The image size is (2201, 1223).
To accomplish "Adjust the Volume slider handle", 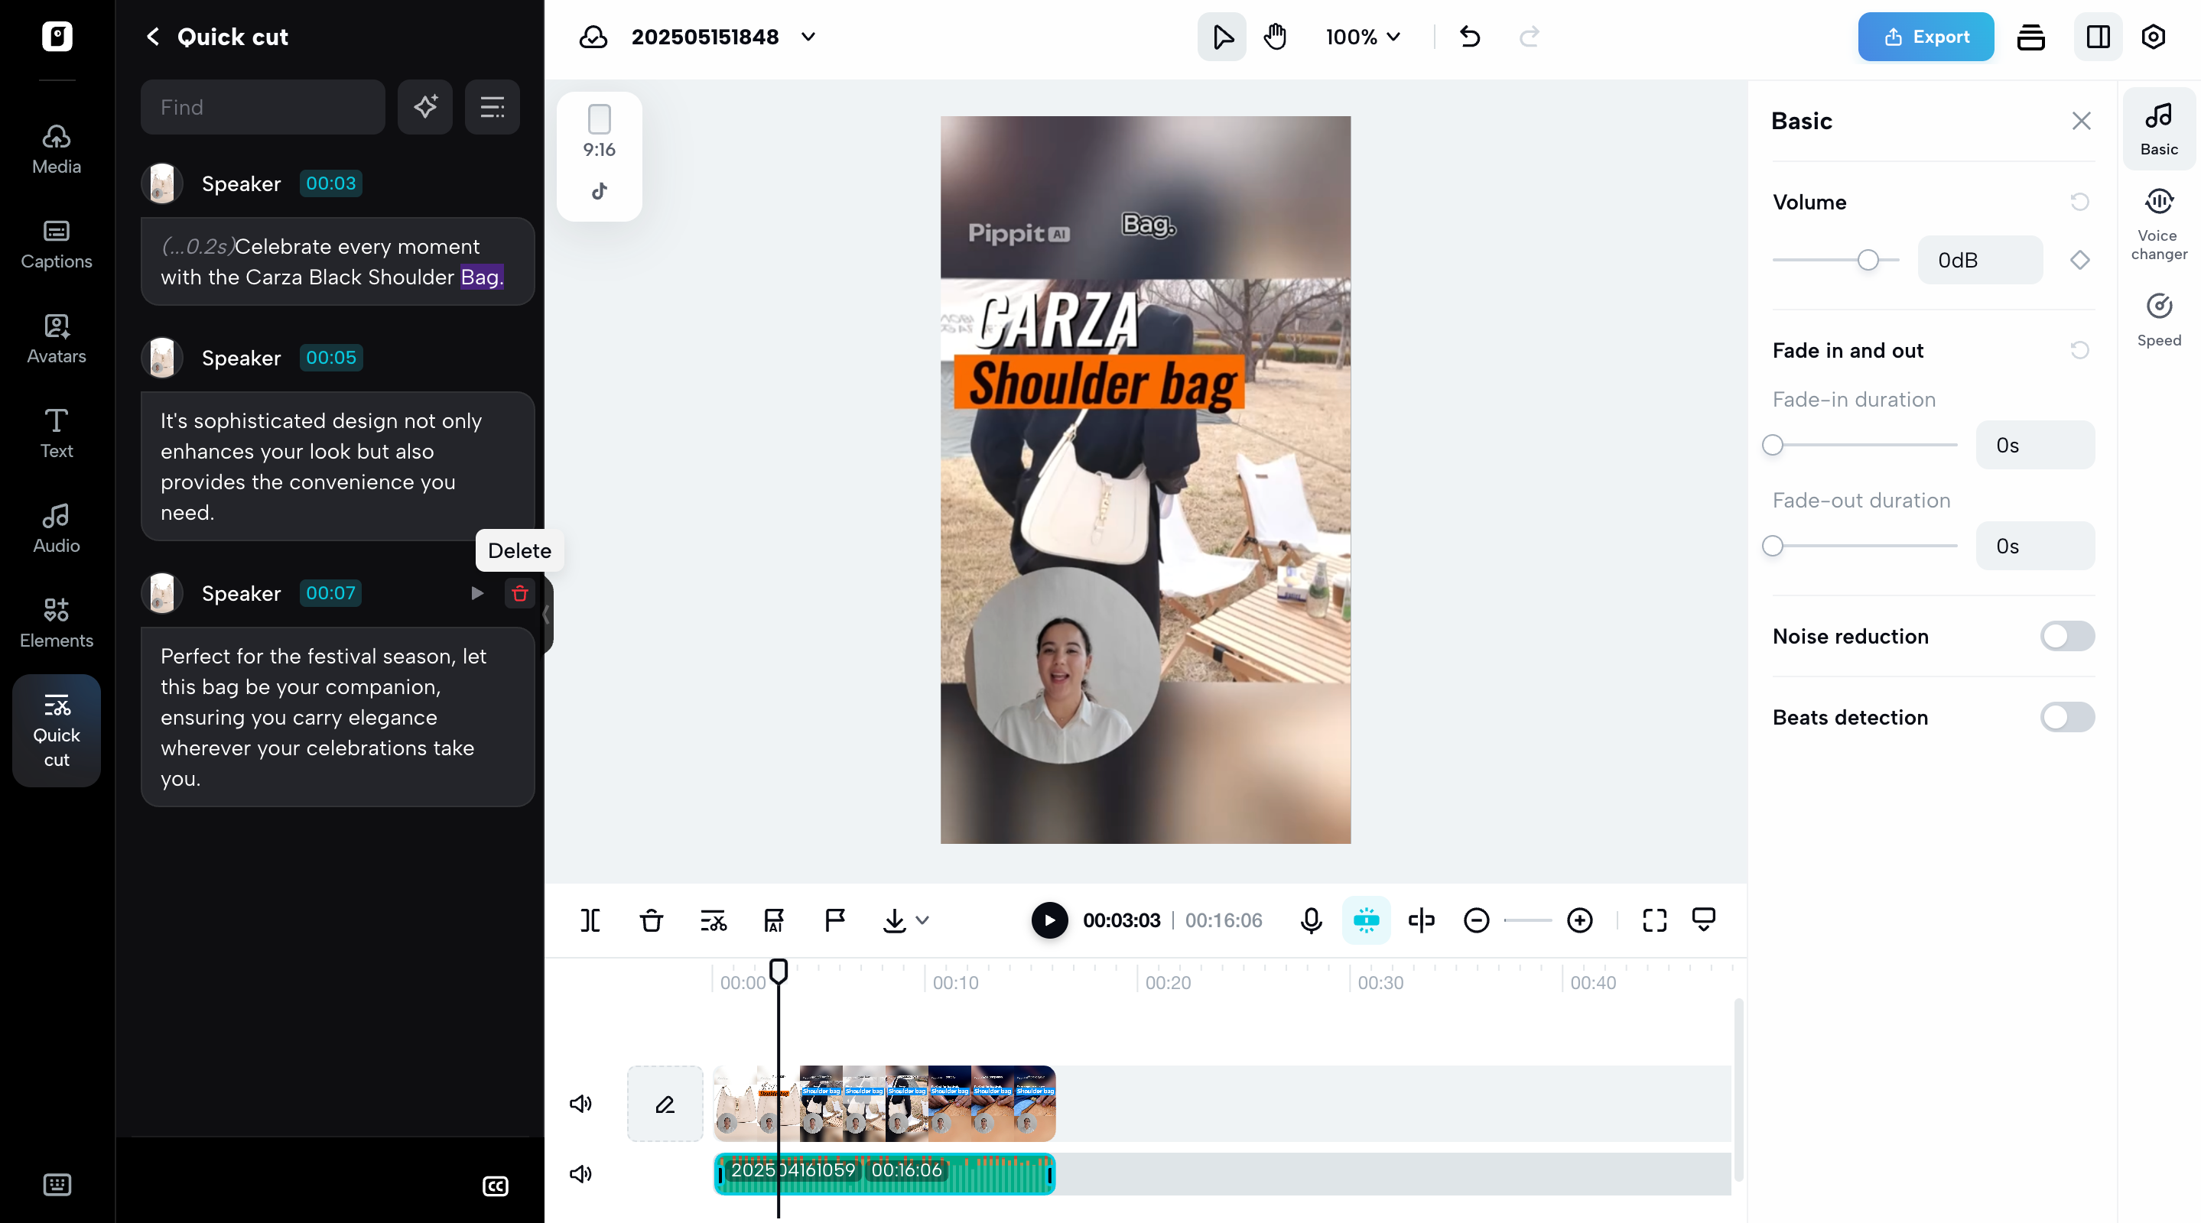I will click(x=1868, y=261).
